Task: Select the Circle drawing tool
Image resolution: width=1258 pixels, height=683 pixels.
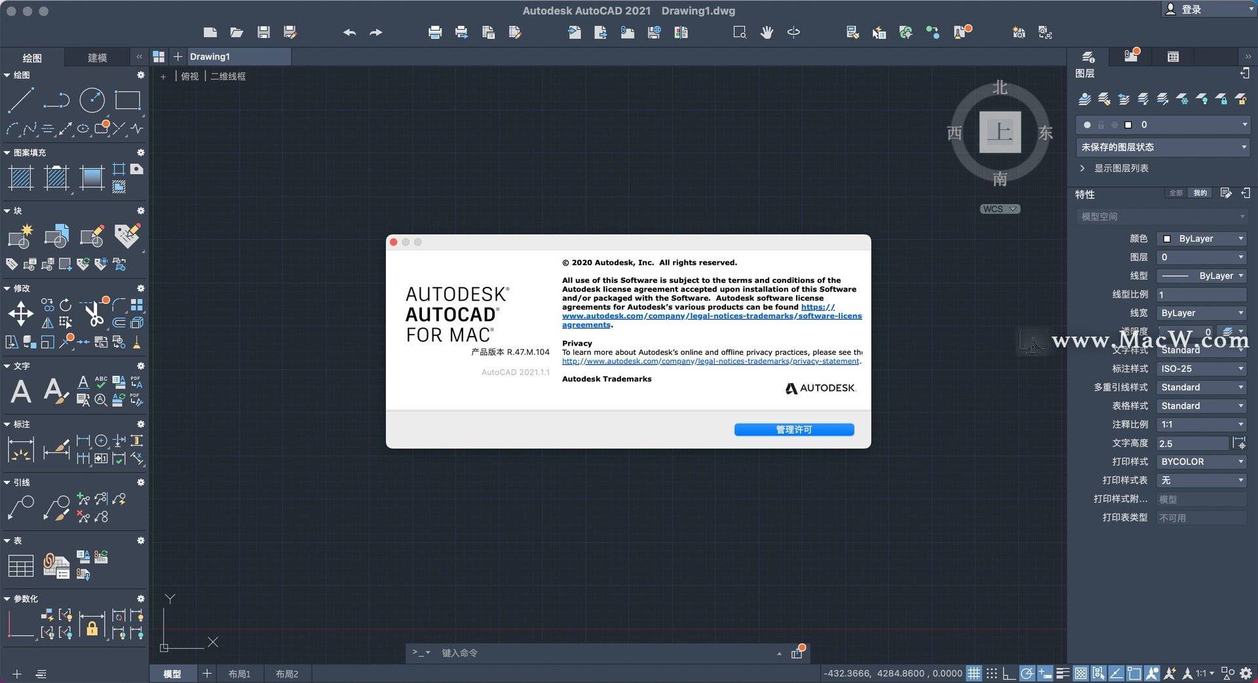Action: tap(92, 100)
